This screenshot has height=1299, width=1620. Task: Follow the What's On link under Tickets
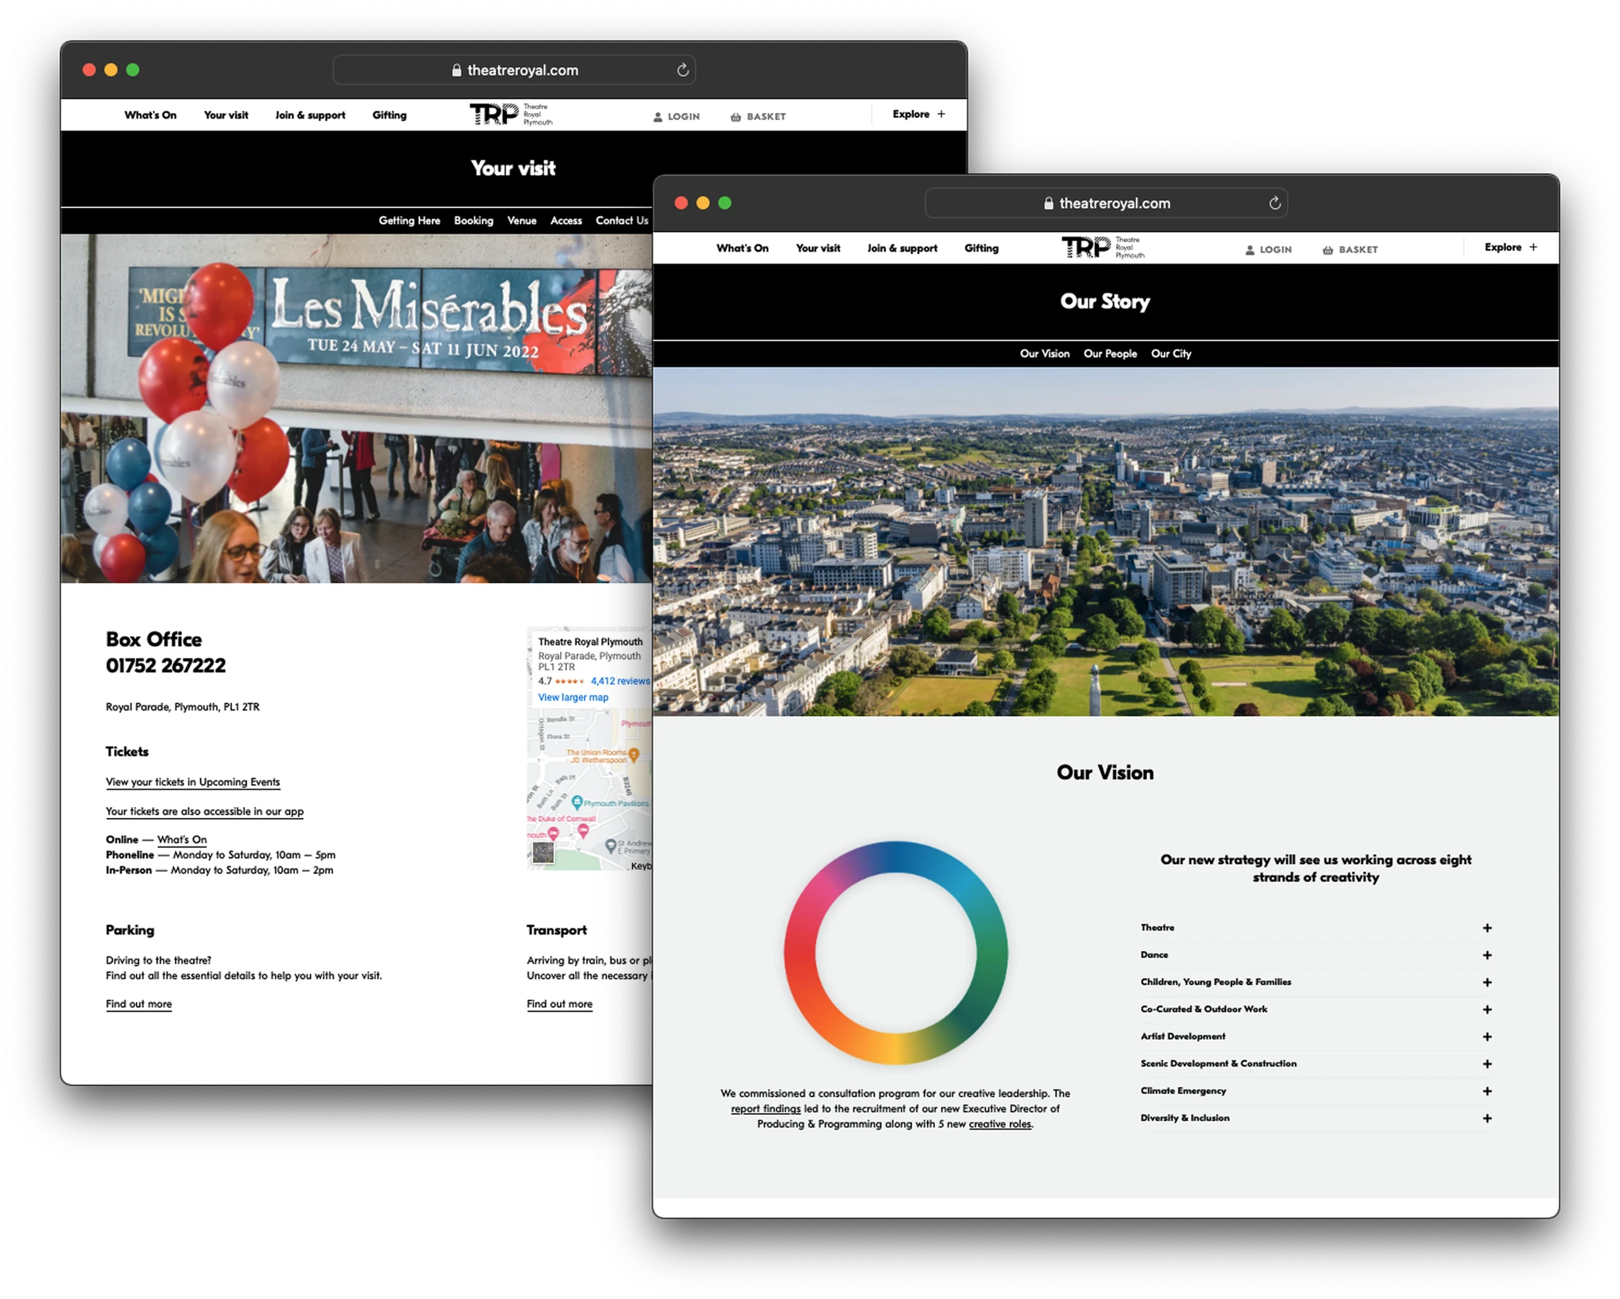click(x=182, y=839)
